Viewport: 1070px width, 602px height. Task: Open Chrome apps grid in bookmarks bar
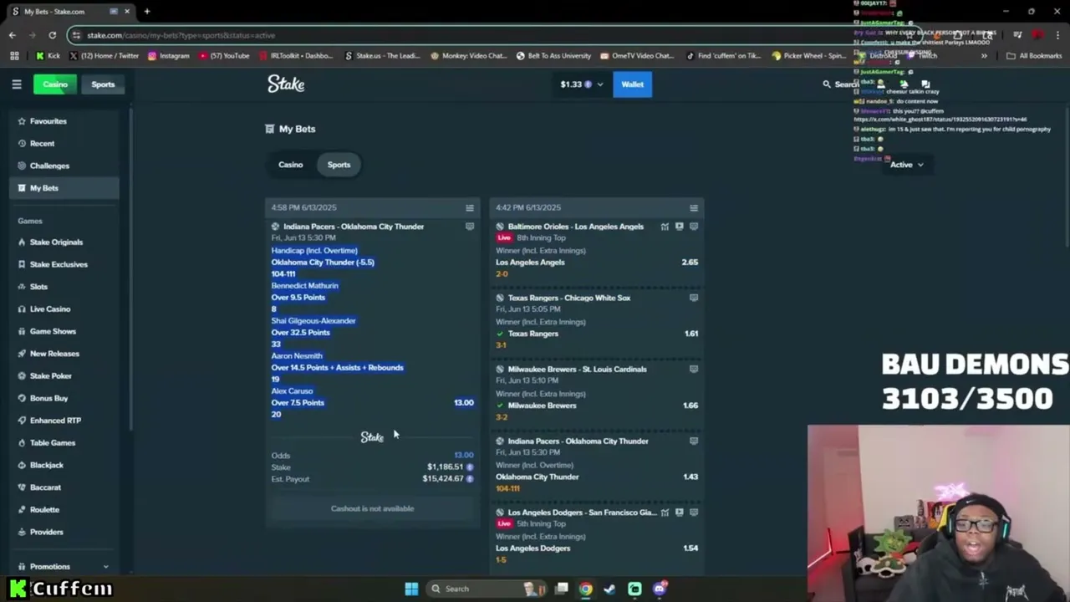(14, 56)
